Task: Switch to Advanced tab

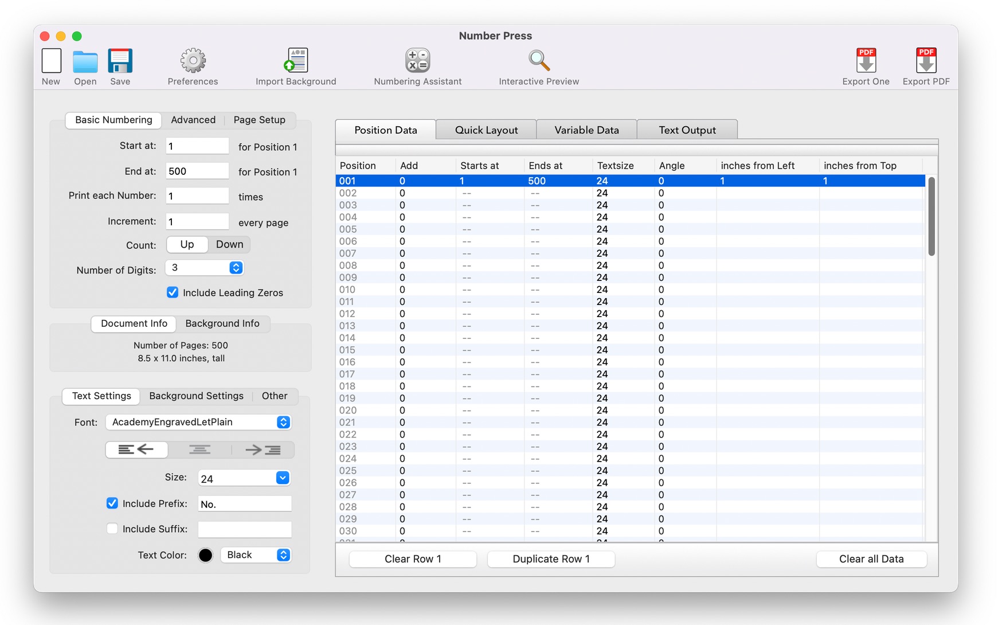Action: pos(193,120)
